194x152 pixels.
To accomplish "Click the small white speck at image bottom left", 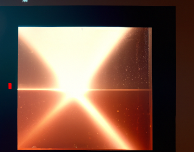I will (34, 147).
